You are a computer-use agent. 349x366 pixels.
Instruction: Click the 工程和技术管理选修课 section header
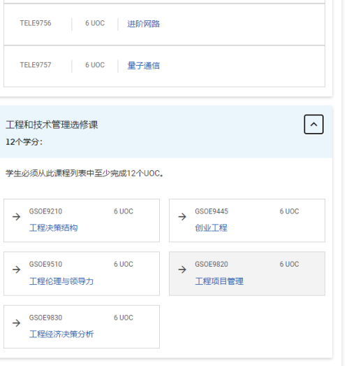[52, 125]
